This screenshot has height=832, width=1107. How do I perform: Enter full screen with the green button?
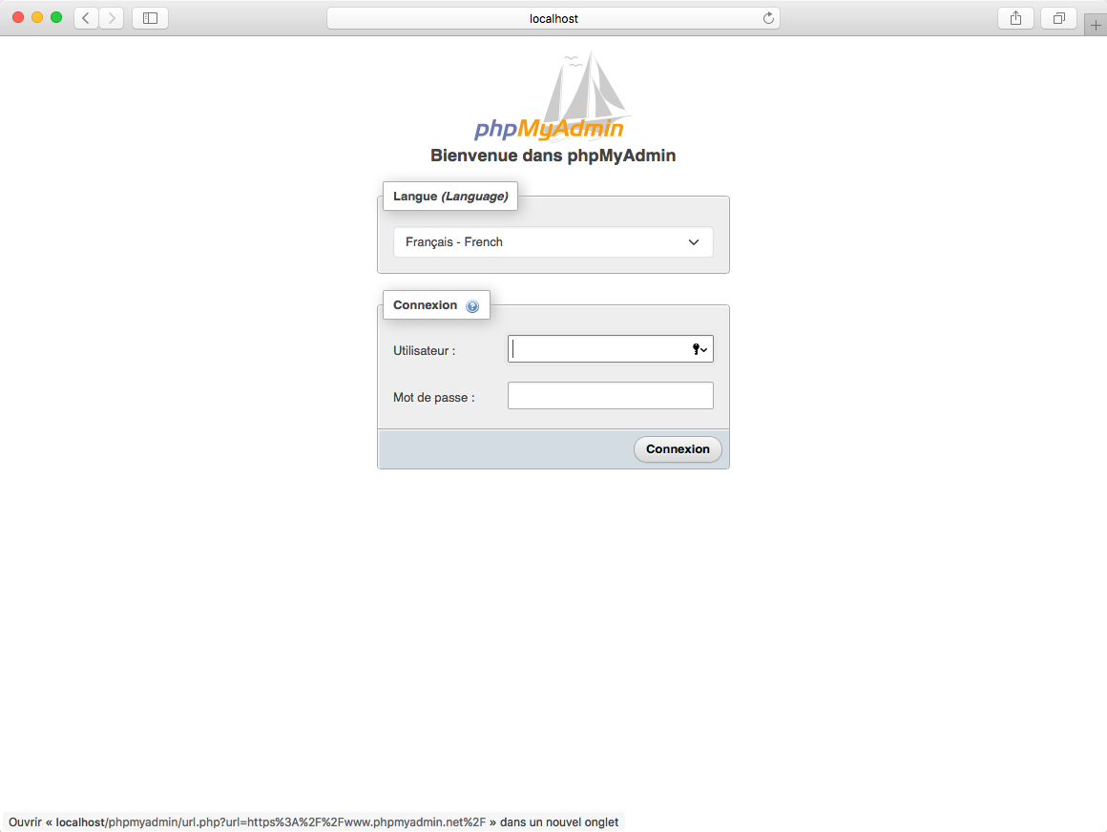tap(56, 18)
